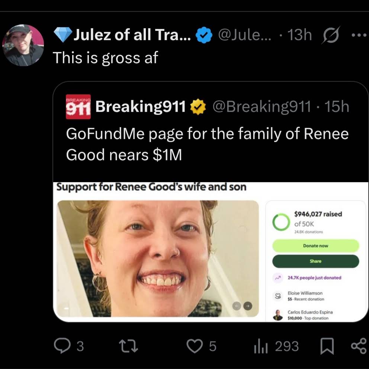Open the @Breaking911 handle link

click(x=262, y=106)
